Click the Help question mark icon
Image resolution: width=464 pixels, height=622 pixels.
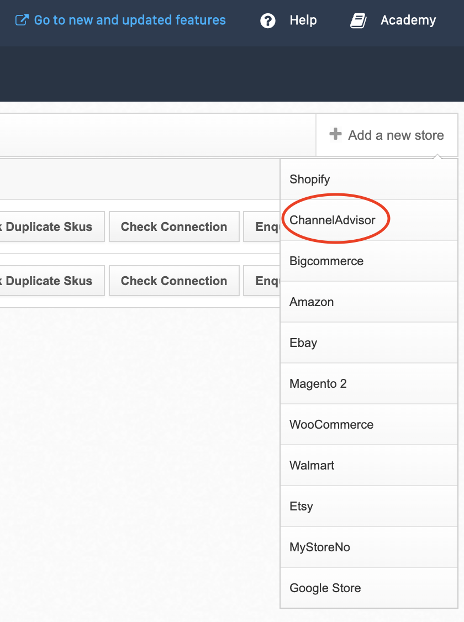(x=268, y=20)
